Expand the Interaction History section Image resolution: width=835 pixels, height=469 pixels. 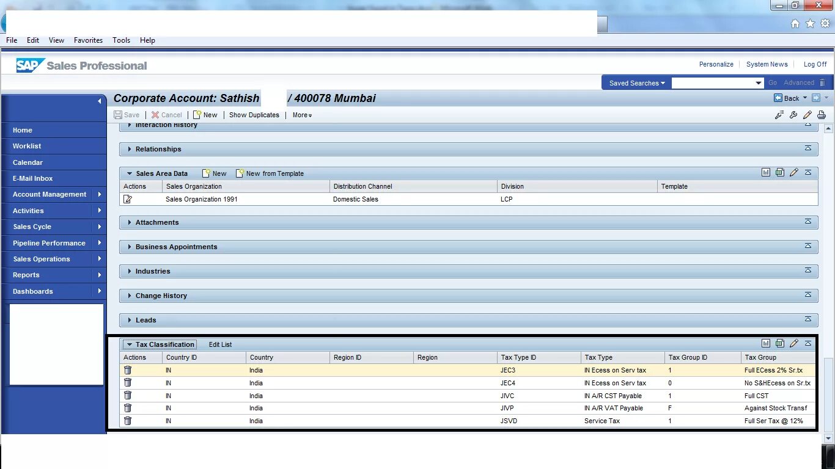pos(130,125)
